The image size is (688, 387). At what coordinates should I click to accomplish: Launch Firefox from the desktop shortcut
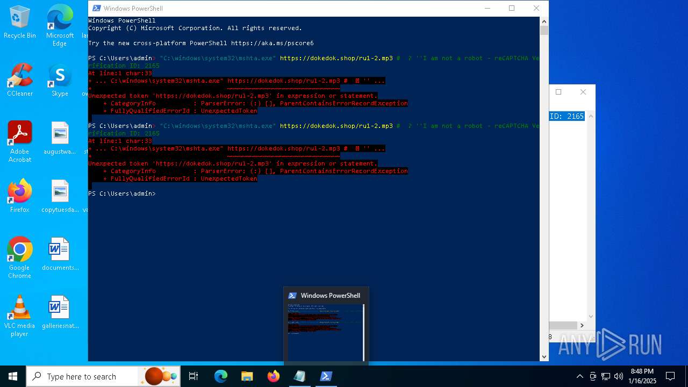pos(20,196)
